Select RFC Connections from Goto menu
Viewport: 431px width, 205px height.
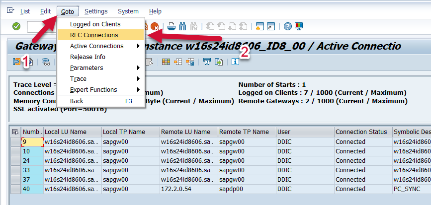(94, 35)
